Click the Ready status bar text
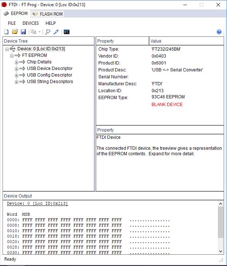Image resolution: width=227 pixels, height=266 pixels. point(10,259)
